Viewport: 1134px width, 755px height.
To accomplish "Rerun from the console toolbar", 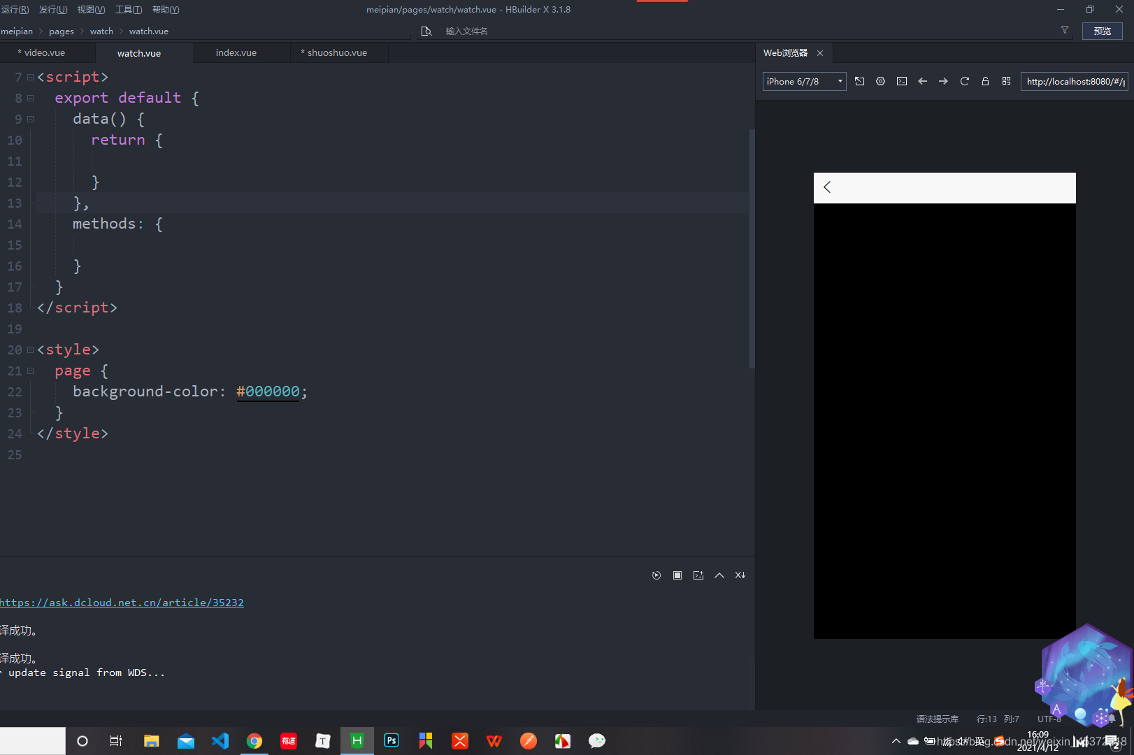I will coord(656,575).
